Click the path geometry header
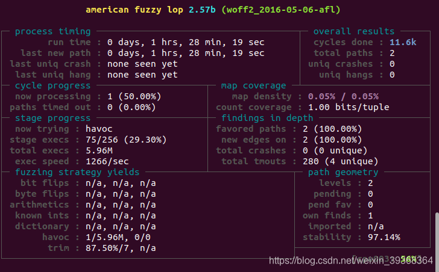The image size is (439, 272). tap(343, 173)
